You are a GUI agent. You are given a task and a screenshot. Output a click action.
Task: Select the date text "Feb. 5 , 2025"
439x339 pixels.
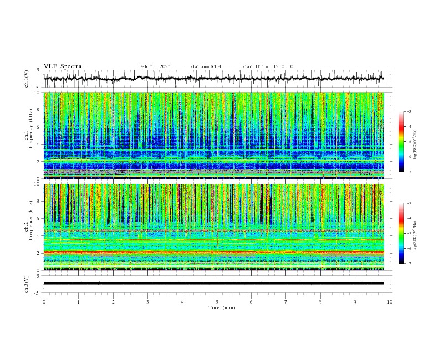[x=155, y=66]
